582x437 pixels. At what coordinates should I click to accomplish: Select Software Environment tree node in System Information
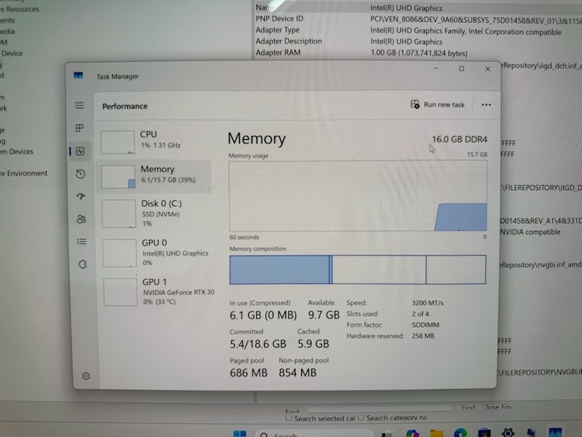coord(24,173)
